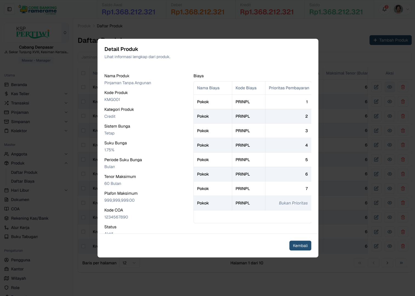
Task: Click the Kas Teller dollar icon
Action: [6, 94]
